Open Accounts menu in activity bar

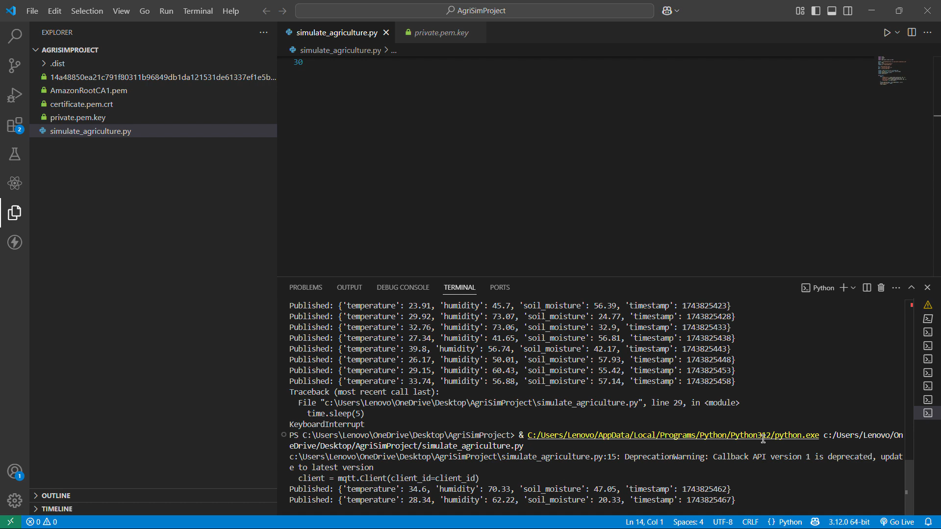15,472
